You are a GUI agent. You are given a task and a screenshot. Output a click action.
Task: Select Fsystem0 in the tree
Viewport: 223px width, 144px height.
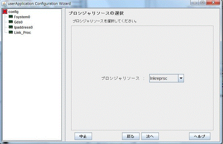(22, 17)
